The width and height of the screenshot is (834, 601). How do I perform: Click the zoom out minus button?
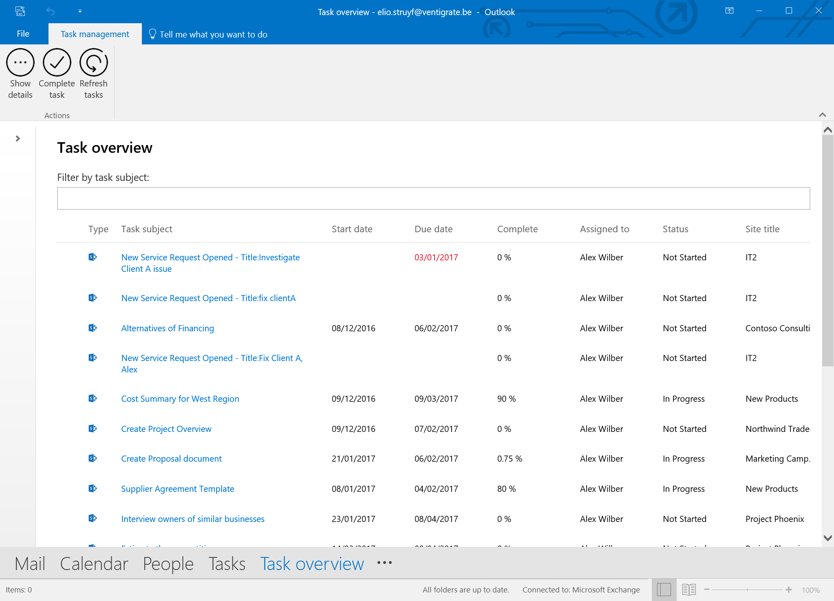click(x=707, y=590)
